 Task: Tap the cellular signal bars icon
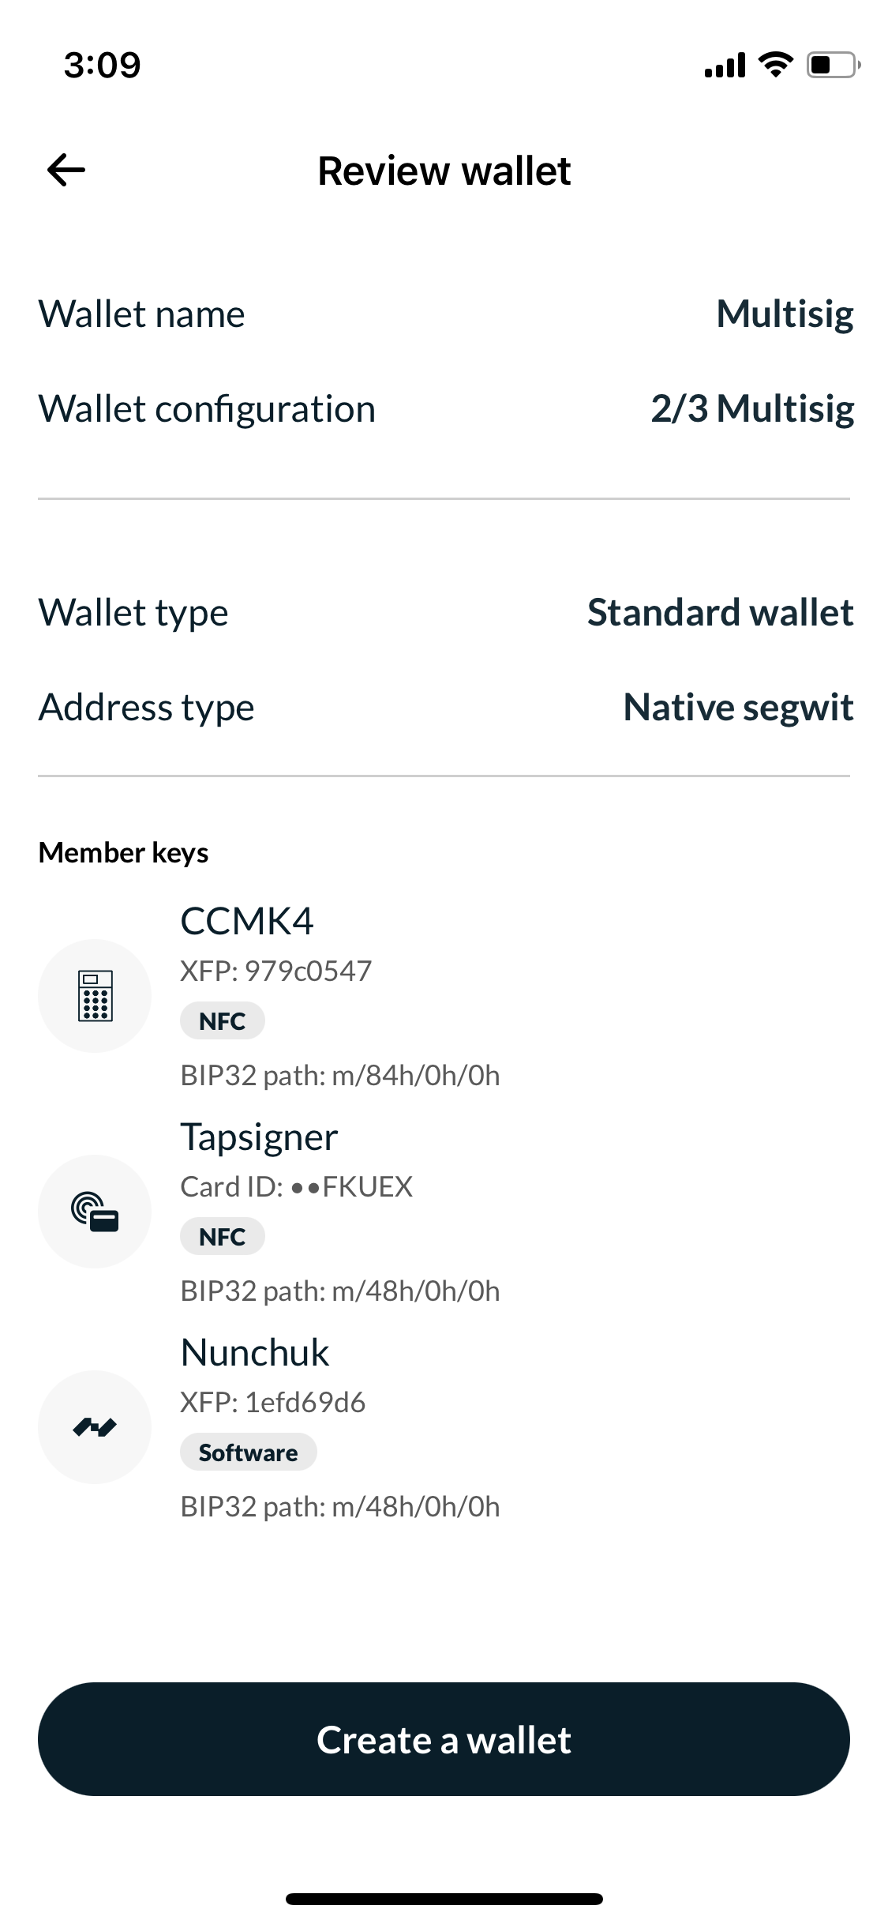[725, 65]
